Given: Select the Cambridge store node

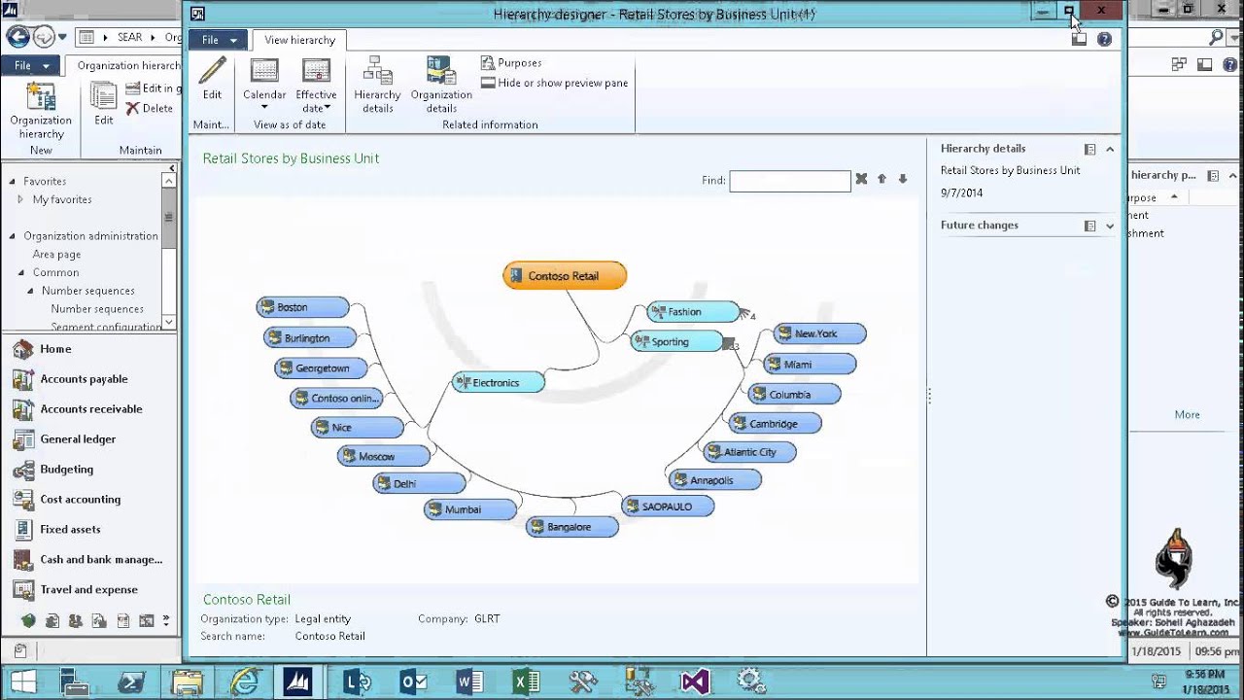Looking at the screenshot, I should click(x=776, y=424).
